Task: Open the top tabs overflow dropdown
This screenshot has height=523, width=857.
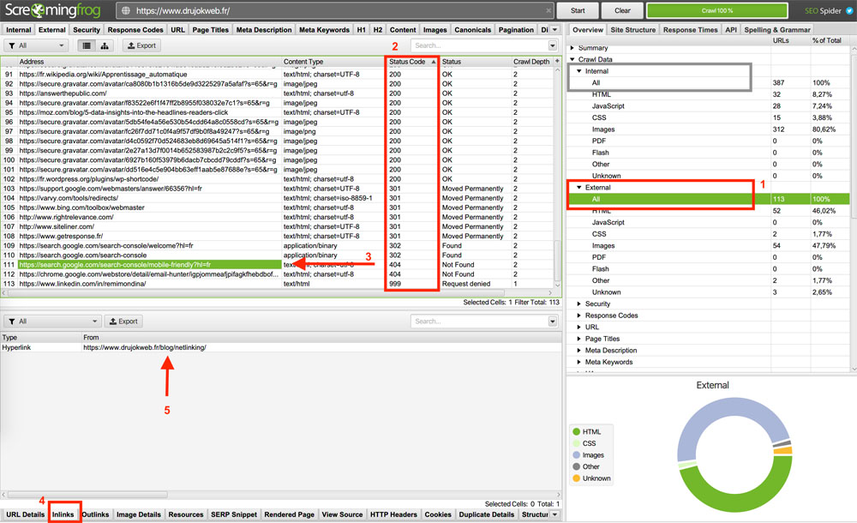Action: click(x=554, y=29)
